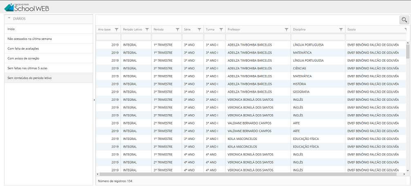Open the Professor column filter icon
Viewport: 411px width, 186px height.
coord(286,29)
